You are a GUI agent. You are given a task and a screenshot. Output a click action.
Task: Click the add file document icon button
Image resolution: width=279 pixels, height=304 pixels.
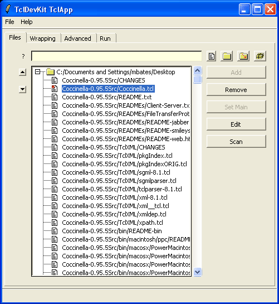coord(212,56)
